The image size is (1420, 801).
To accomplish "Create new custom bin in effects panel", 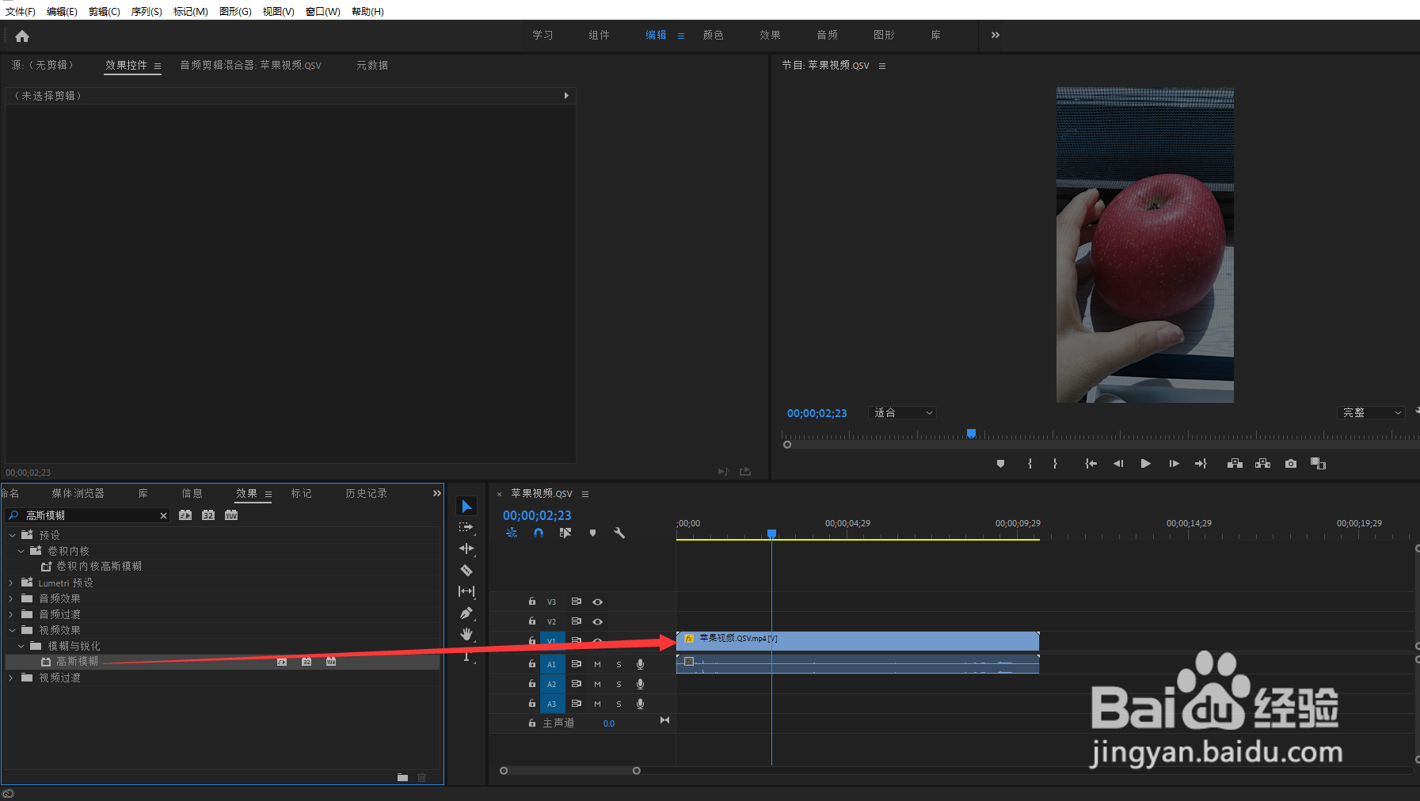I will point(402,777).
